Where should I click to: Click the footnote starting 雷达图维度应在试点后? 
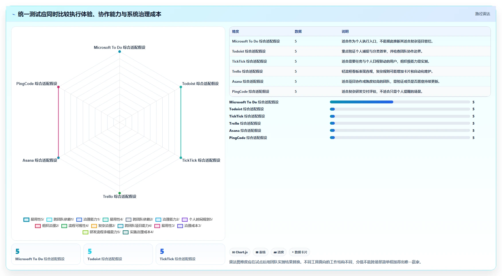point(325,262)
